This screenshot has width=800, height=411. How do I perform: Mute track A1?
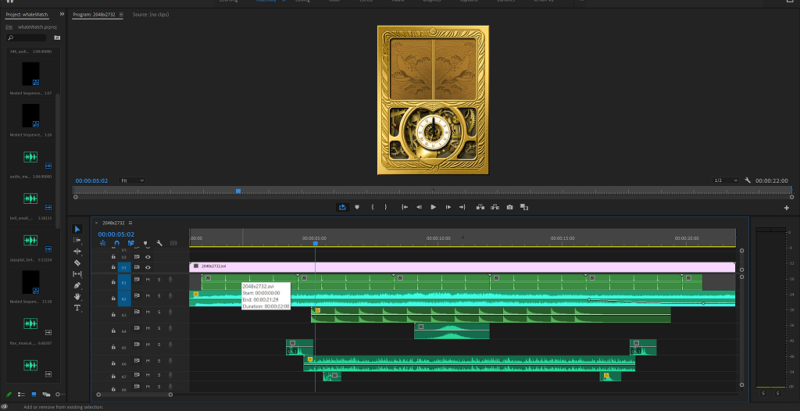148,280
